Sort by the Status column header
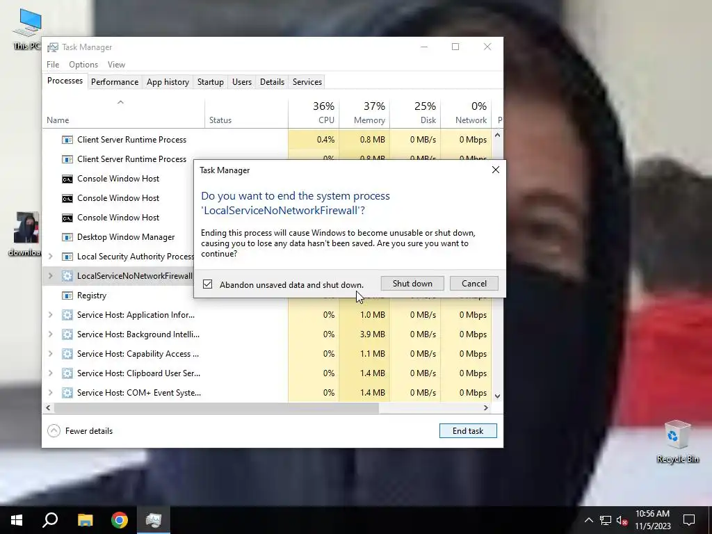This screenshot has height=534, width=712. [x=247, y=113]
